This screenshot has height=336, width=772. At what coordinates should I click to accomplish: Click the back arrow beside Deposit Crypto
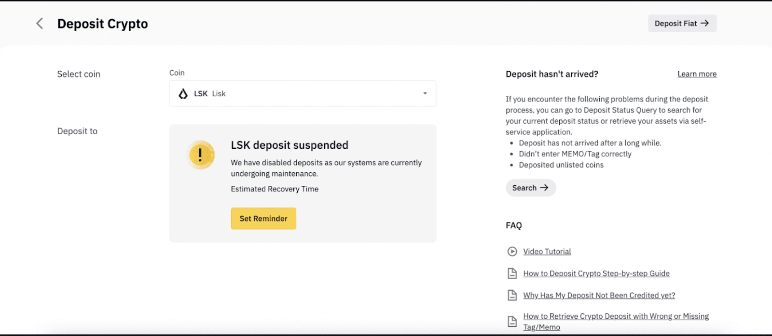click(x=40, y=24)
